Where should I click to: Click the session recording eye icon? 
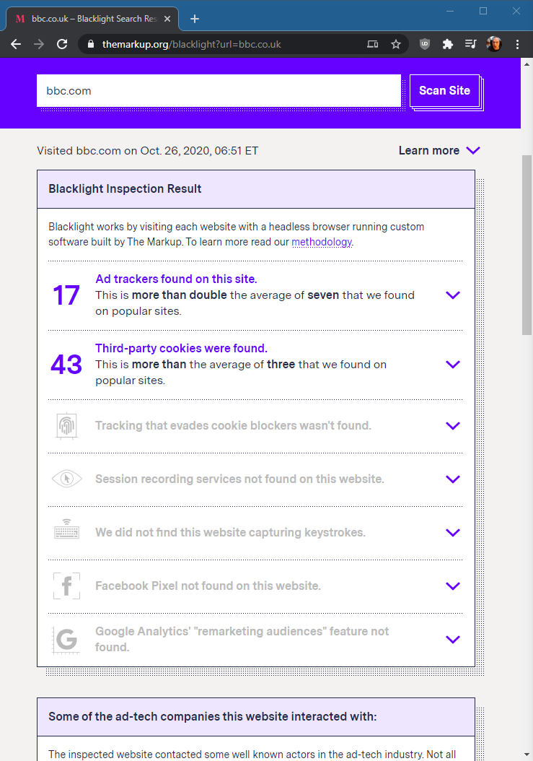pos(67,479)
